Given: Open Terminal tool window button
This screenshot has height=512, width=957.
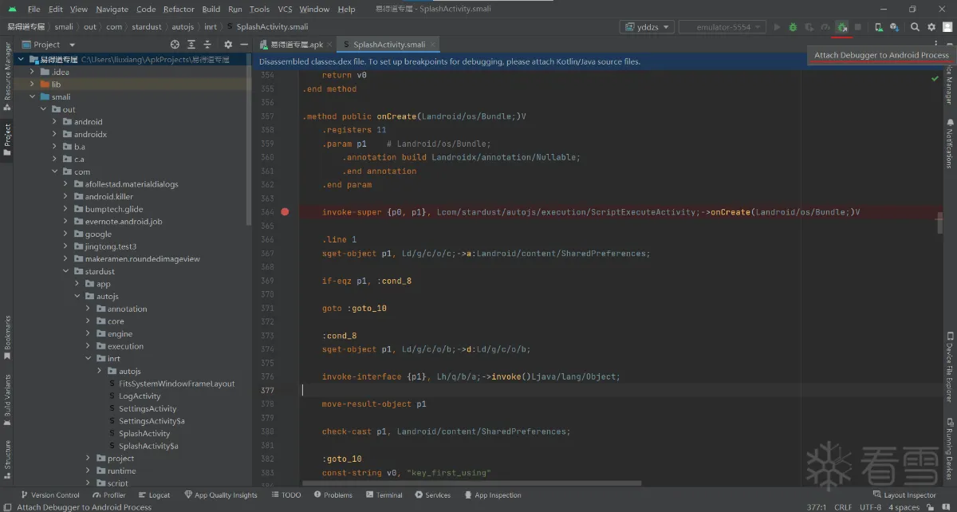Looking at the screenshot, I should 384,495.
